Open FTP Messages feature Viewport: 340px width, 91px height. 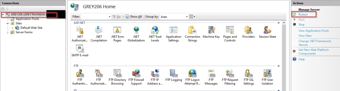(x=211, y=77)
